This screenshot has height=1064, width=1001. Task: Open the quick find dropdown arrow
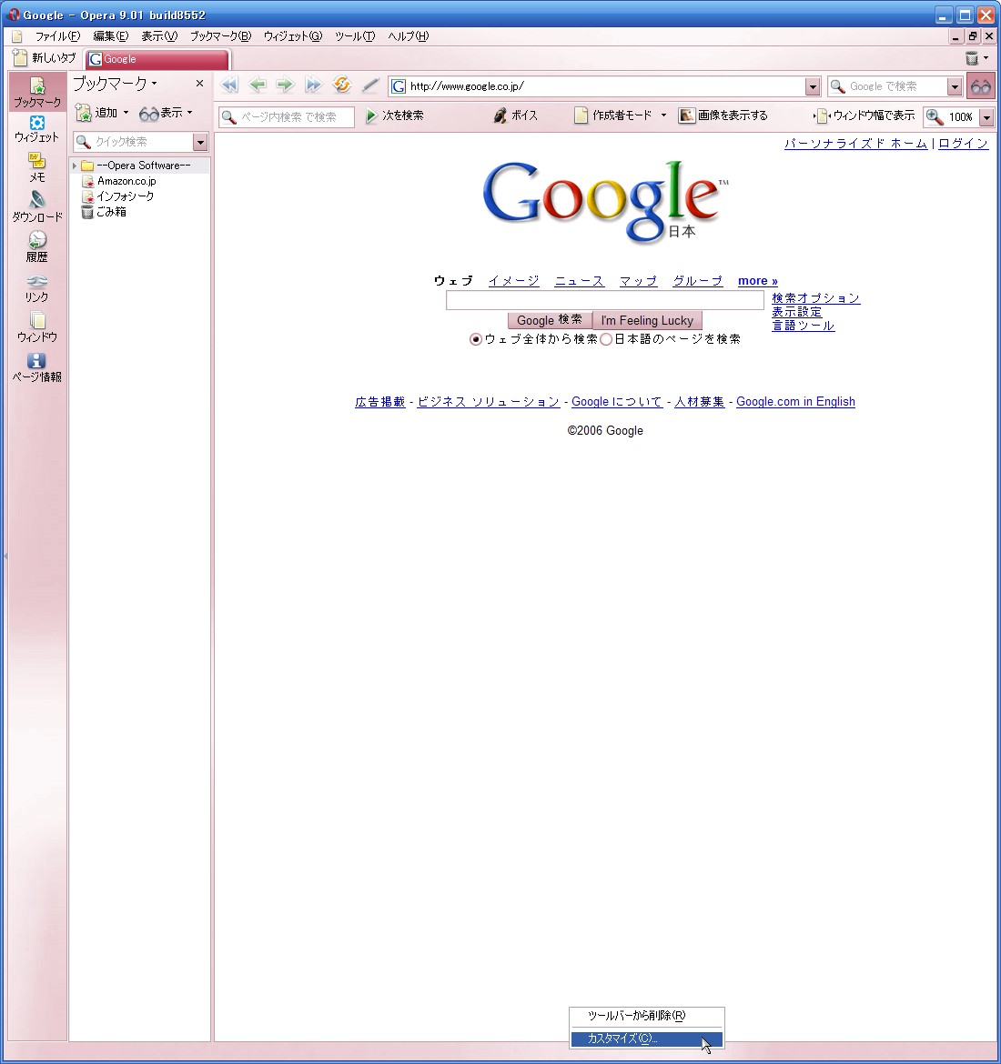click(199, 142)
